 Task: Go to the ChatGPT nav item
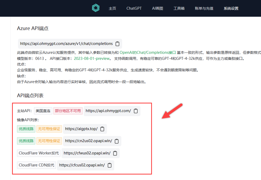[134, 8]
